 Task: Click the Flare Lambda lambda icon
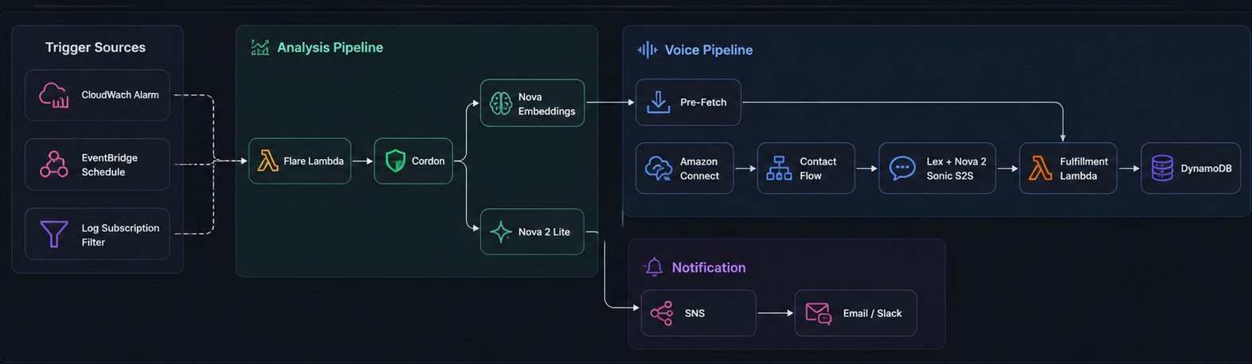[x=268, y=161]
